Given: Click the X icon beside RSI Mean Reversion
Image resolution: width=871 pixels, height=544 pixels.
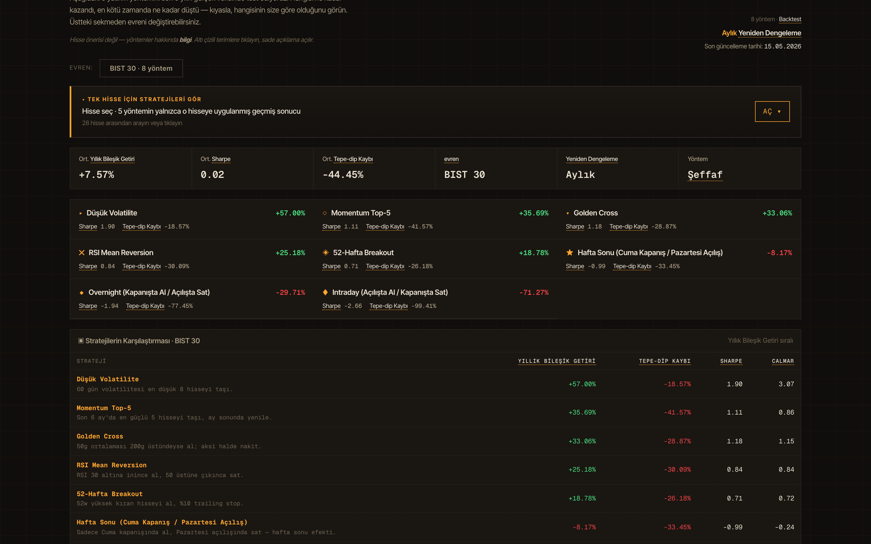Looking at the screenshot, I should [82, 253].
